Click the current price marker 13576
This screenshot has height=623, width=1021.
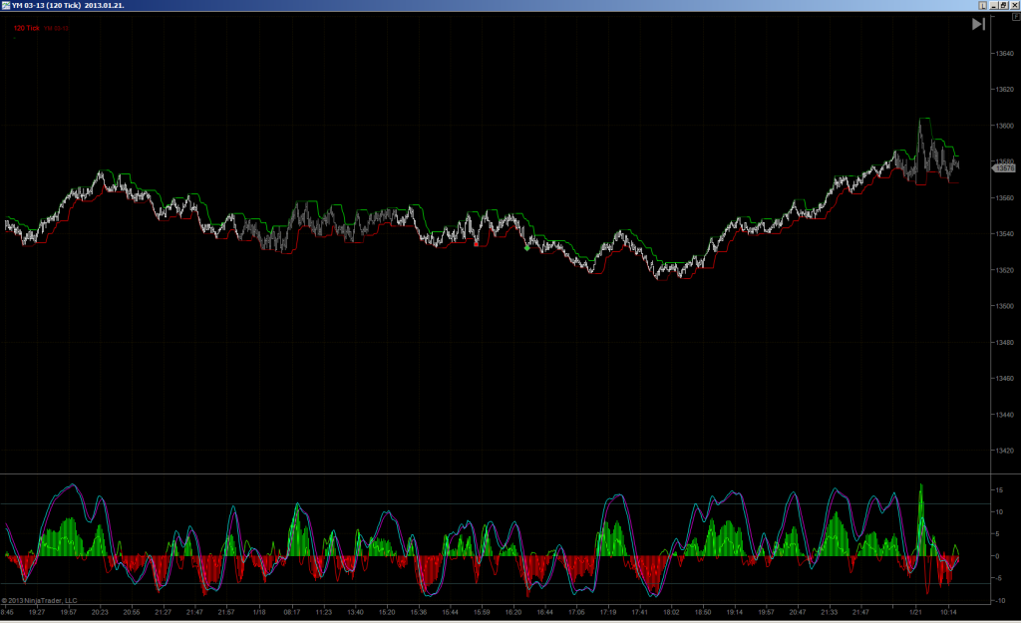(1003, 167)
